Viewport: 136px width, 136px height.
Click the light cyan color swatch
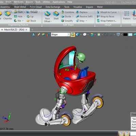pyautogui.click(x=130, y=35)
